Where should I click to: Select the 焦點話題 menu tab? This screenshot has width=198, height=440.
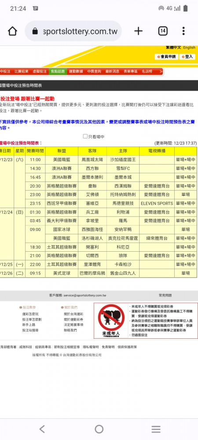point(58,72)
